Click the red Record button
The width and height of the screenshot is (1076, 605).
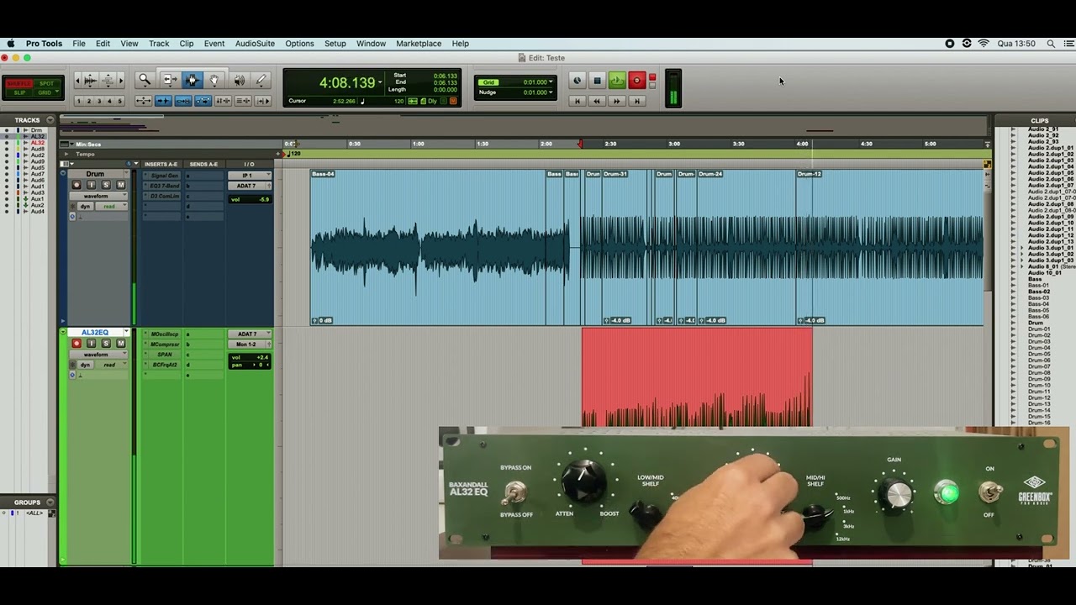click(x=637, y=81)
